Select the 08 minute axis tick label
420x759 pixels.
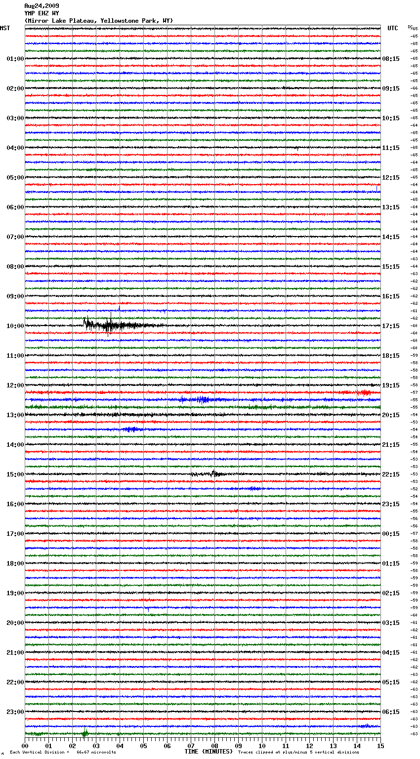click(x=215, y=746)
